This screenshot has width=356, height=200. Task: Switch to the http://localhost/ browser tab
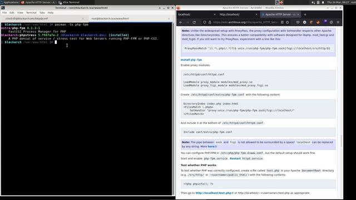tap(239, 14)
